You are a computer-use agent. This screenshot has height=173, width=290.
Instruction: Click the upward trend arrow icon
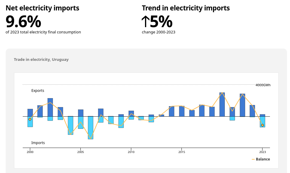[x=145, y=21]
